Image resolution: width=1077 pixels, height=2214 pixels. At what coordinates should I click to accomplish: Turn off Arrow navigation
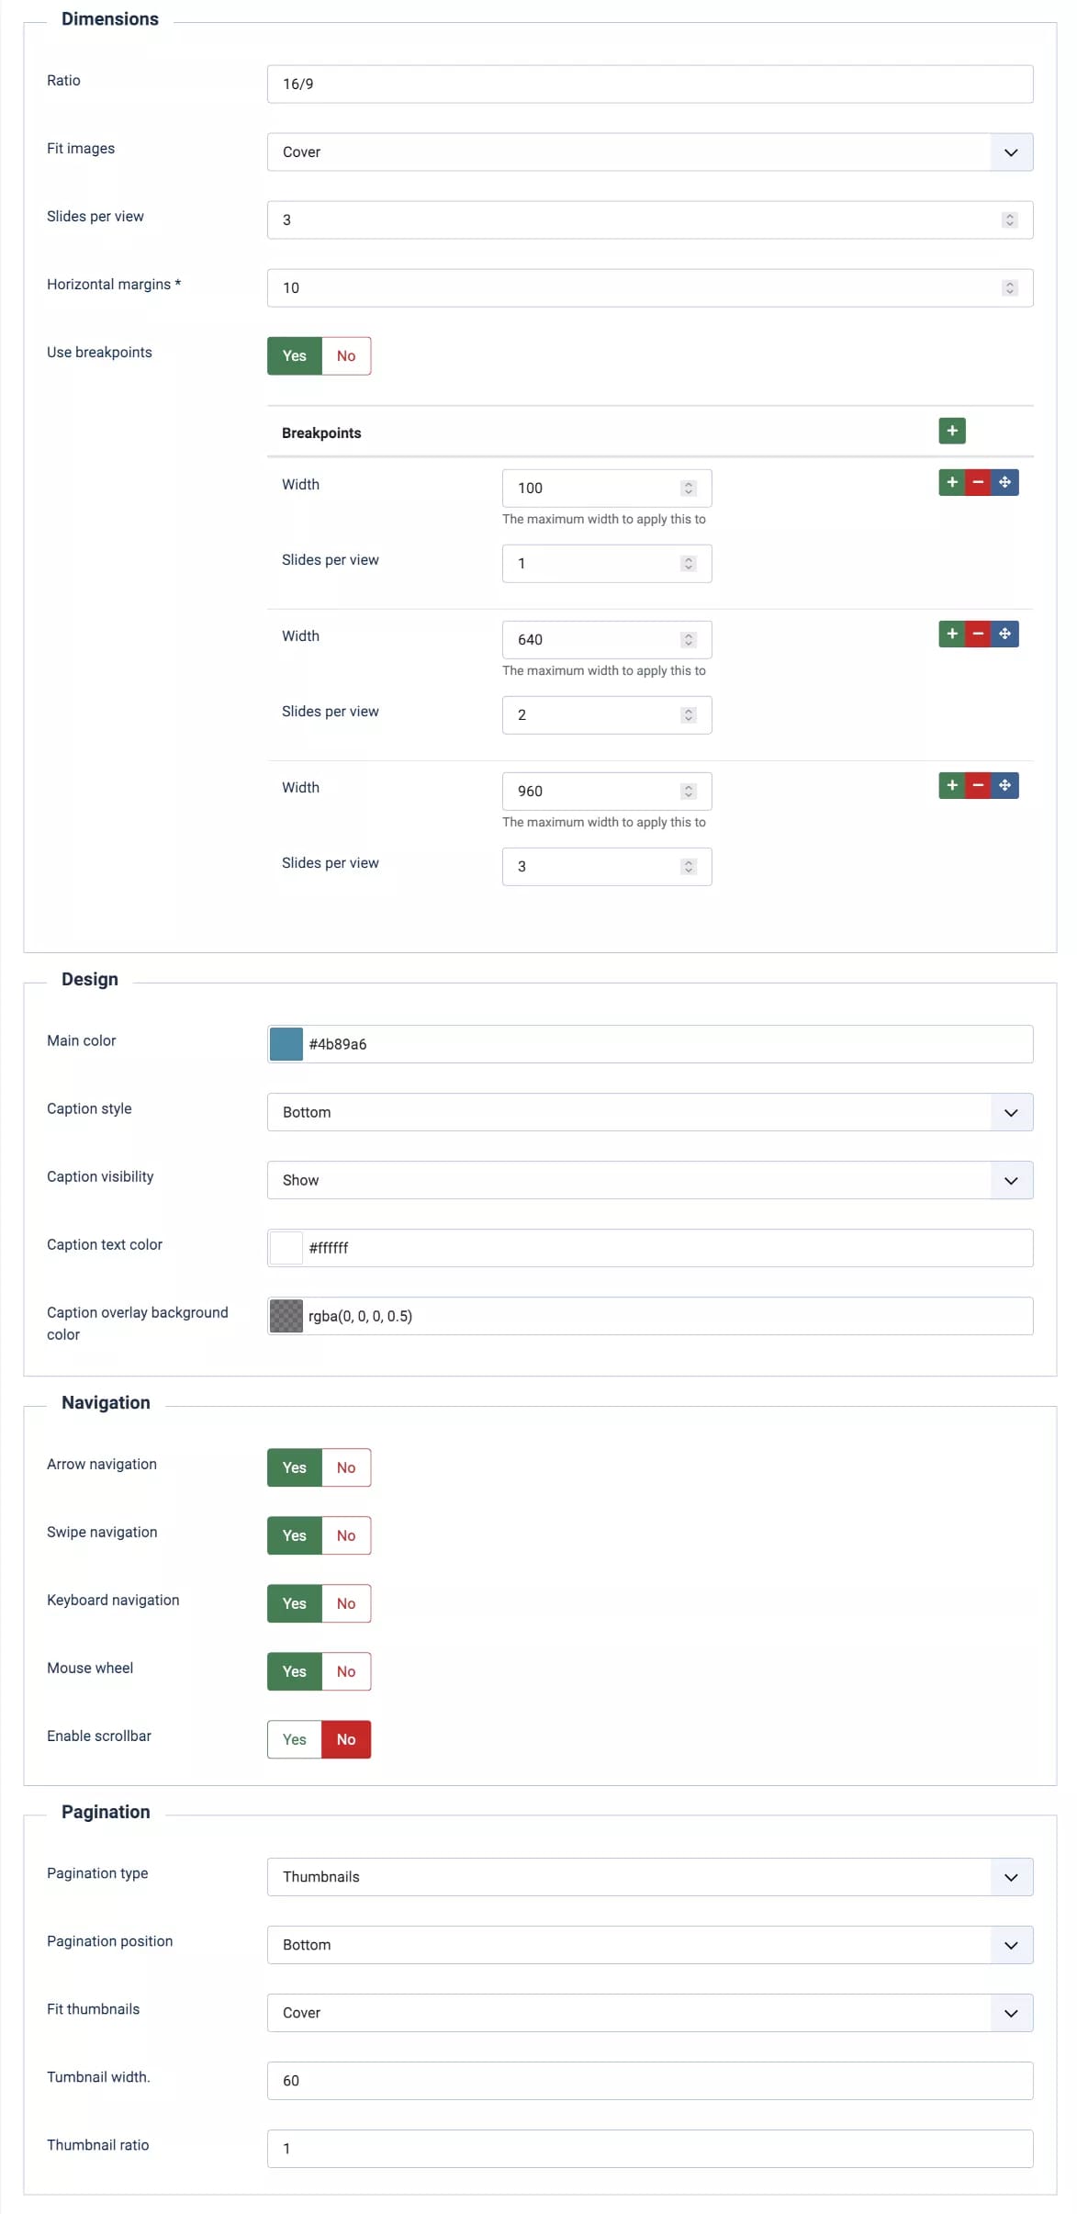click(x=345, y=1467)
